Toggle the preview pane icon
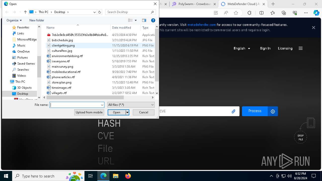 144,20
